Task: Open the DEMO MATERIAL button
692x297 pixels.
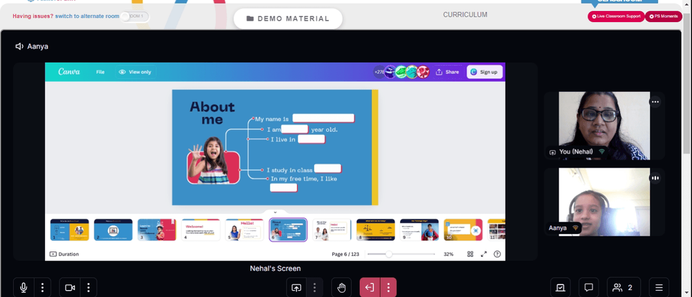Action: 288,19
